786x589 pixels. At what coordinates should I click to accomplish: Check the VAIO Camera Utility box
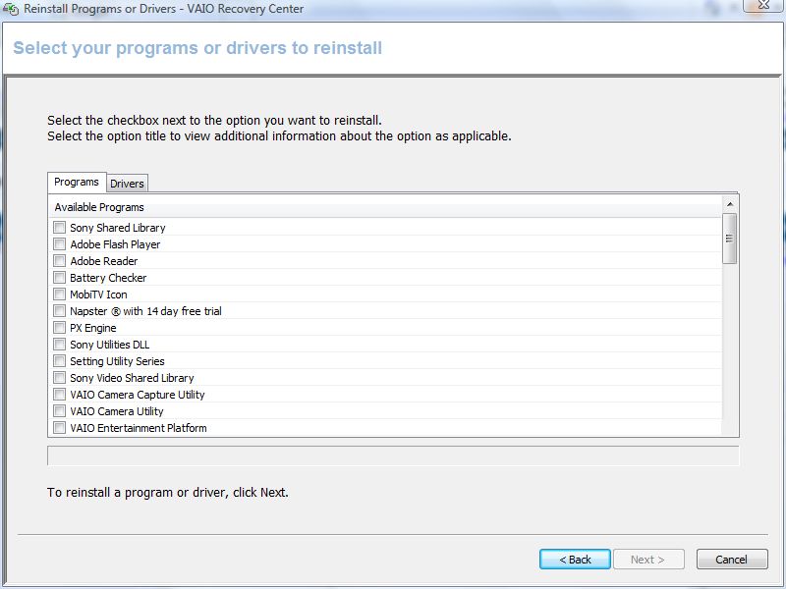[x=59, y=411]
